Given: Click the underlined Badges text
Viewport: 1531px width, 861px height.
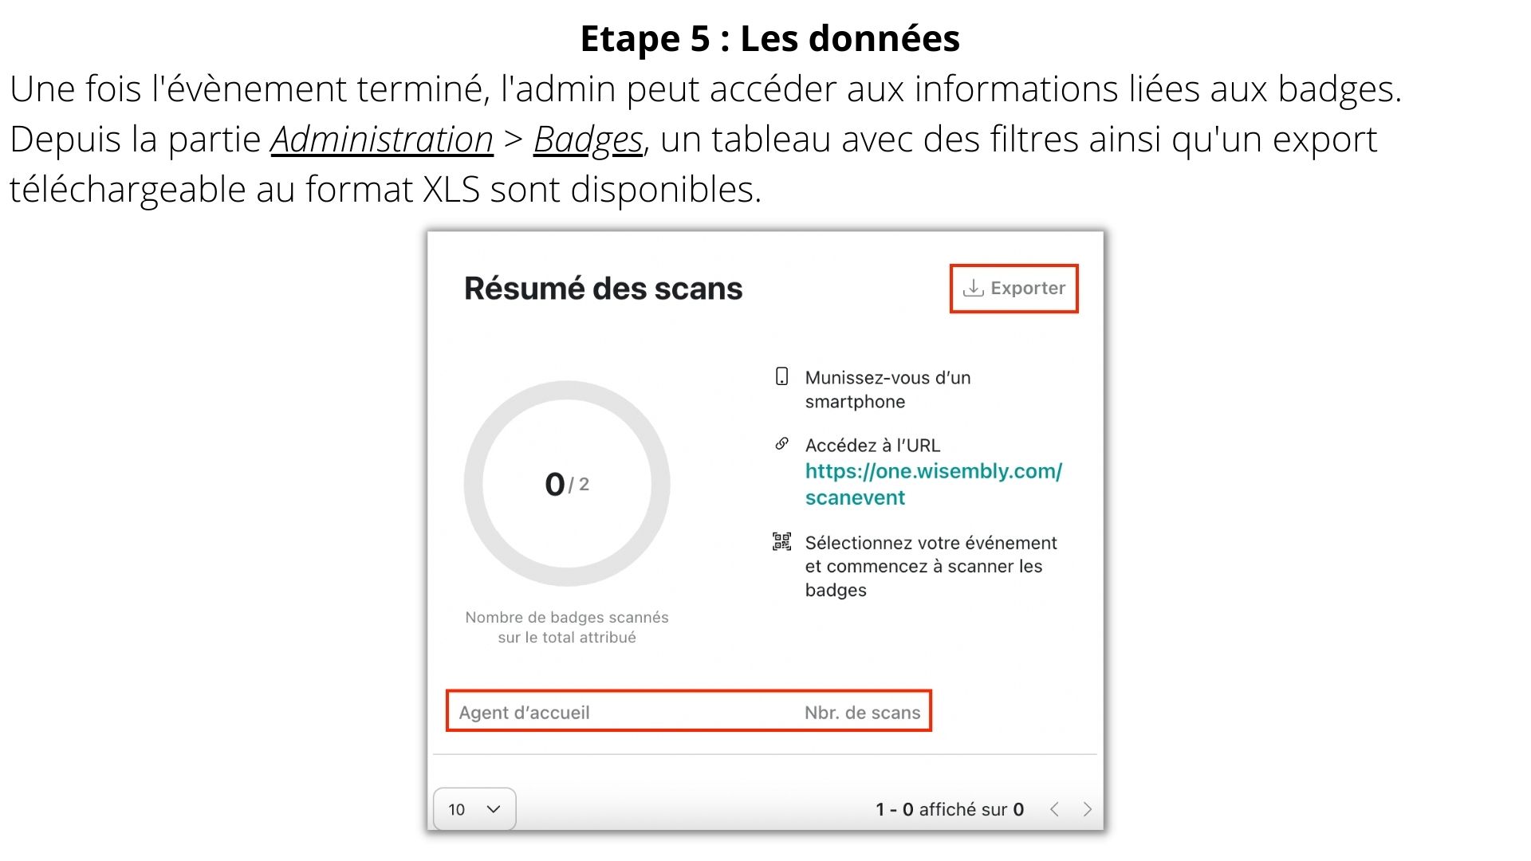Looking at the screenshot, I should [x=588, y=140].
